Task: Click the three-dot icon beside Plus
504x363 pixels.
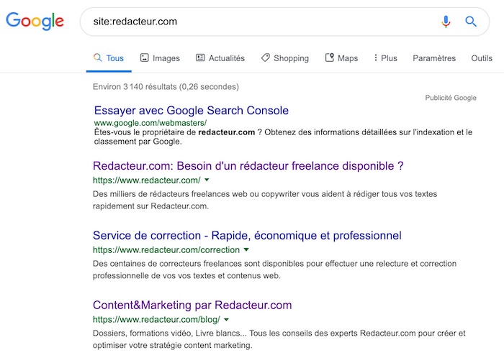Action: click(x=376, y=58)
